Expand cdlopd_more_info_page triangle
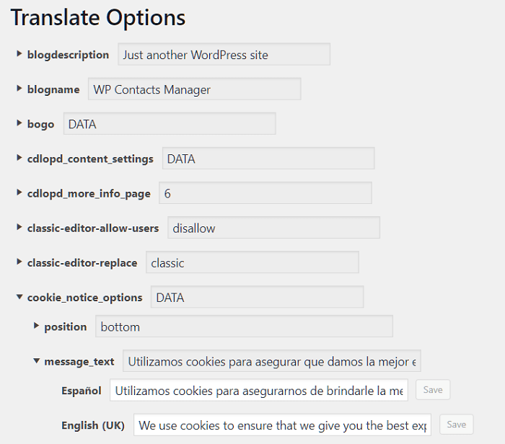 click(x=19, y=193)
